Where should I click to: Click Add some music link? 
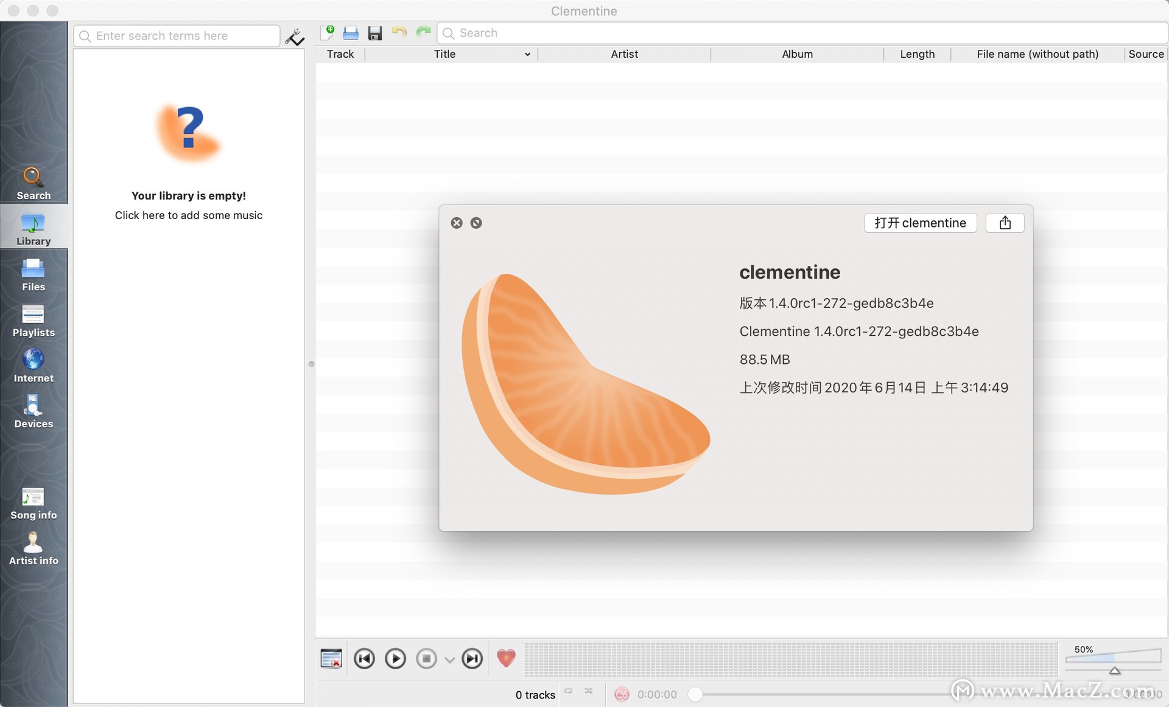click(x=189, y=215)
